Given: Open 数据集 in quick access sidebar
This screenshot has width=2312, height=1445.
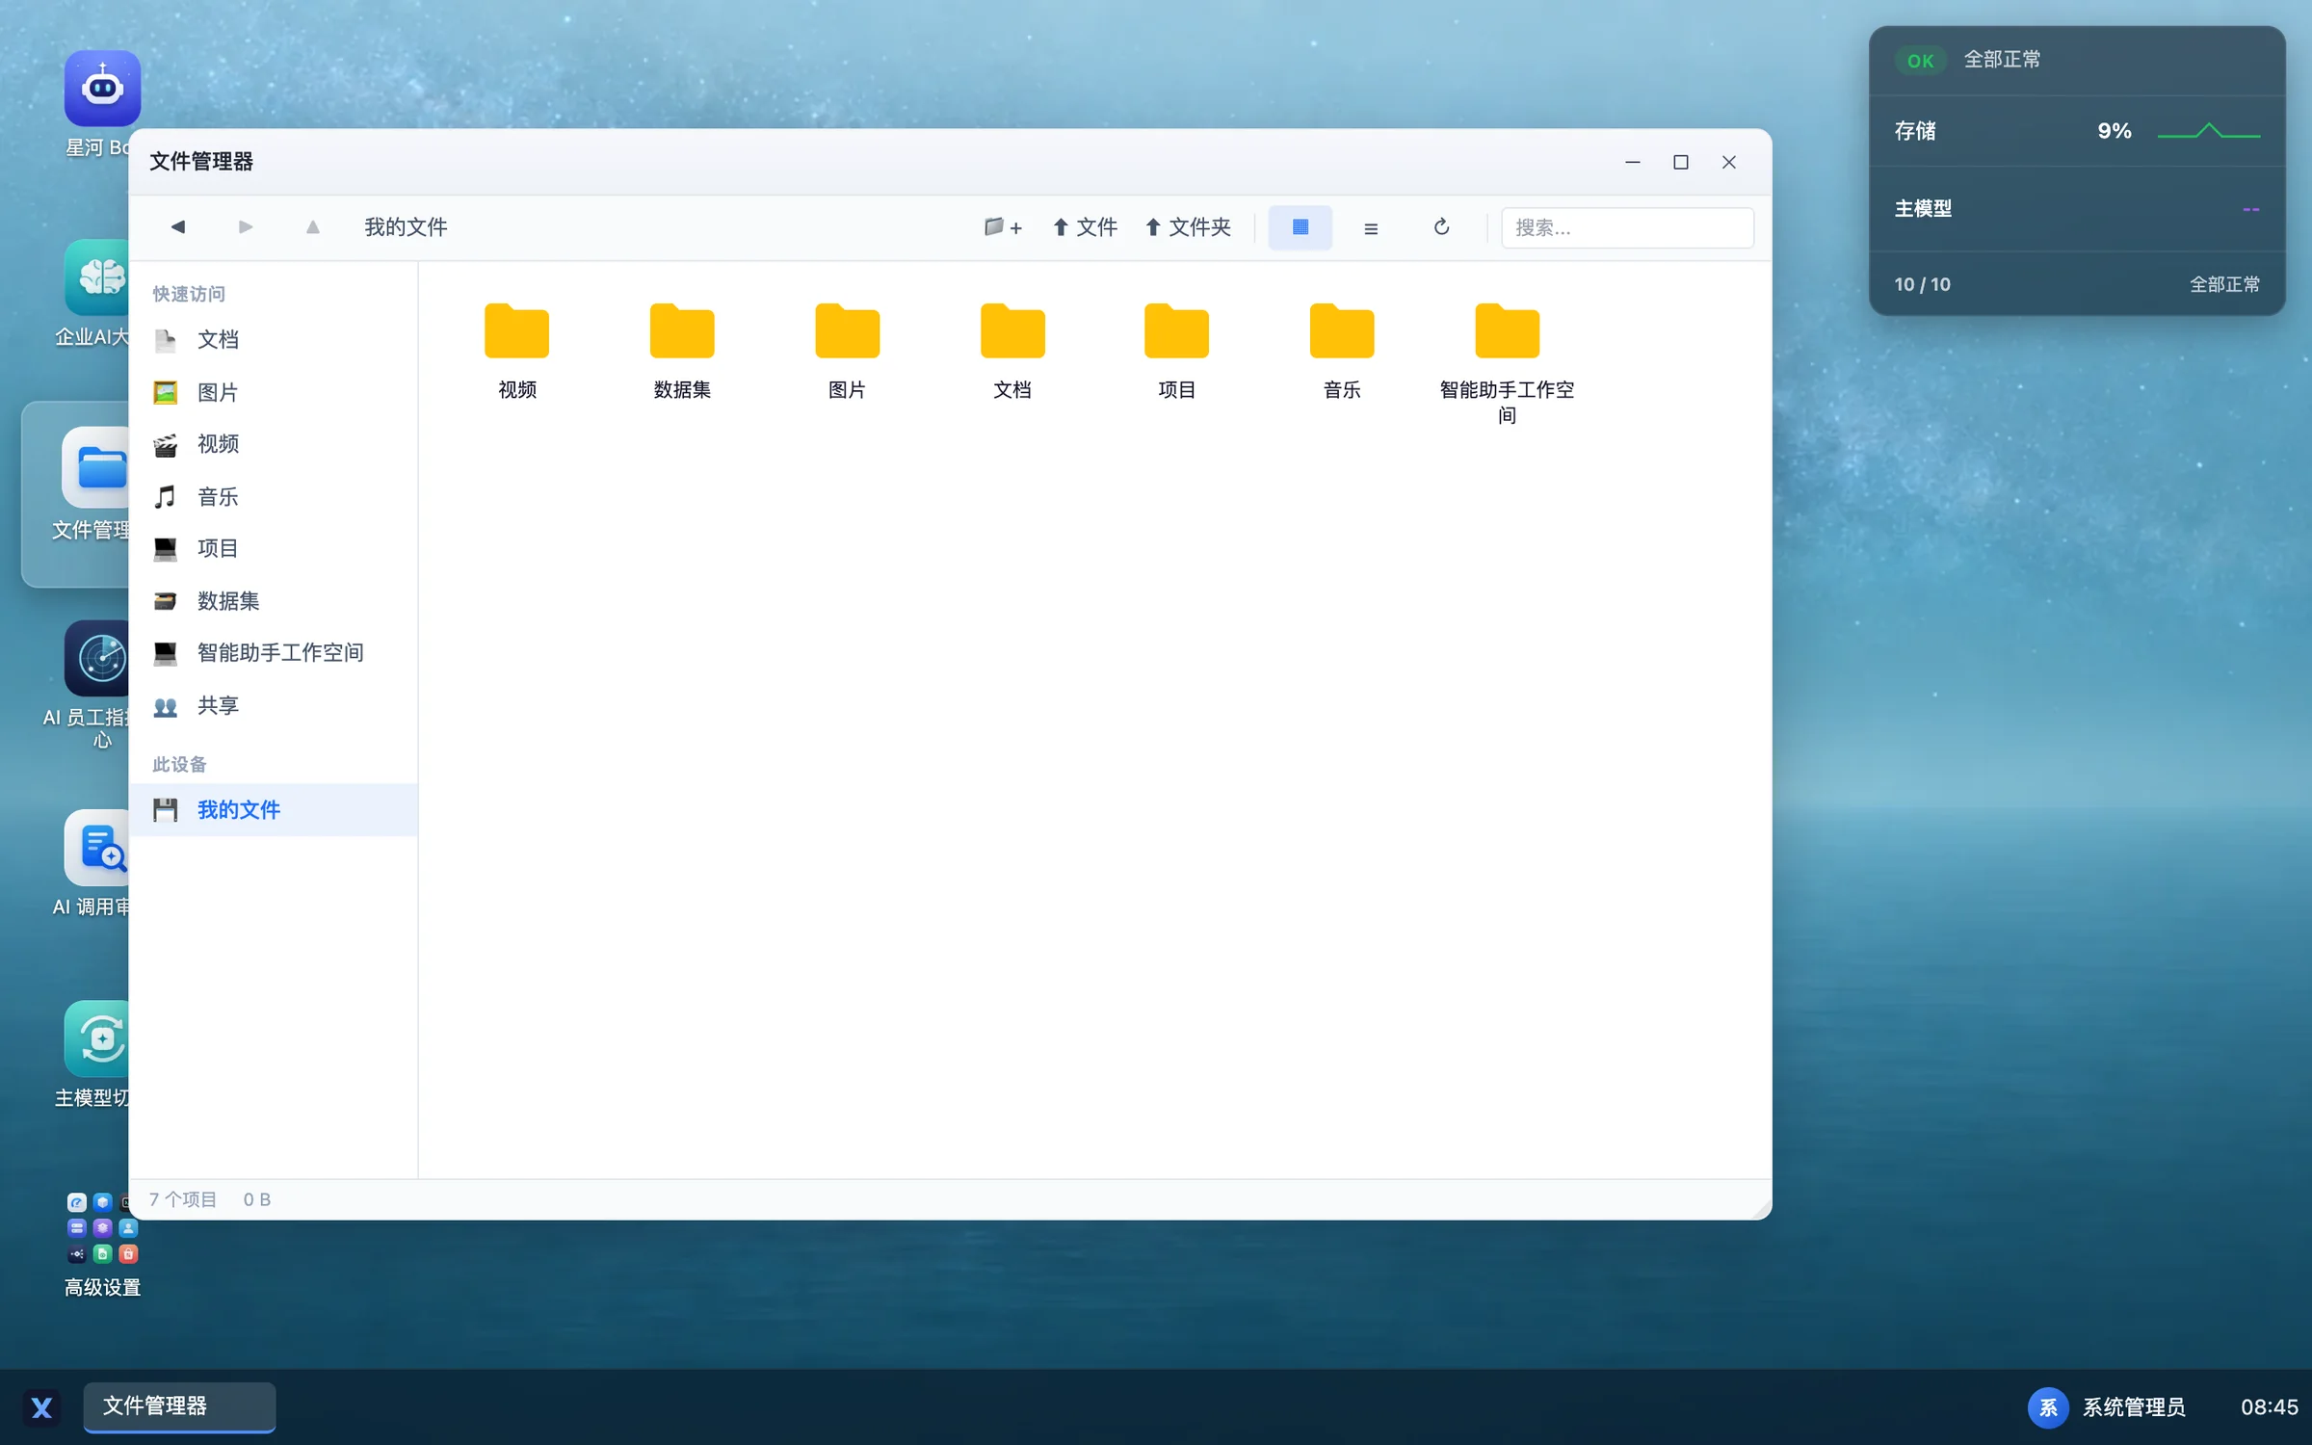Looking at the screenshot, I should [x=274, y=601].
